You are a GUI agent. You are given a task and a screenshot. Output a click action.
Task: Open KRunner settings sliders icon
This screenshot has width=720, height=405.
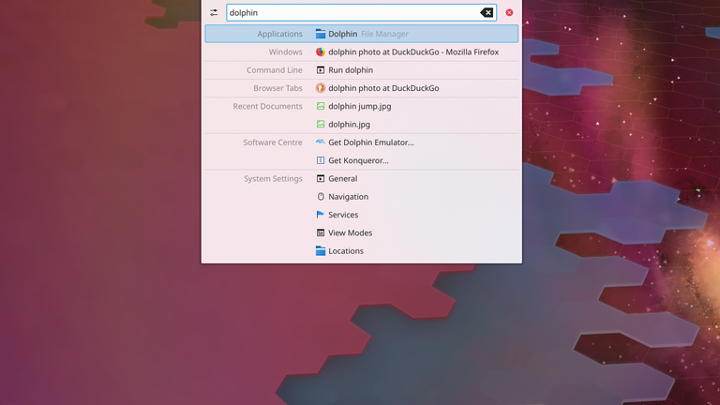coord(214,12)
